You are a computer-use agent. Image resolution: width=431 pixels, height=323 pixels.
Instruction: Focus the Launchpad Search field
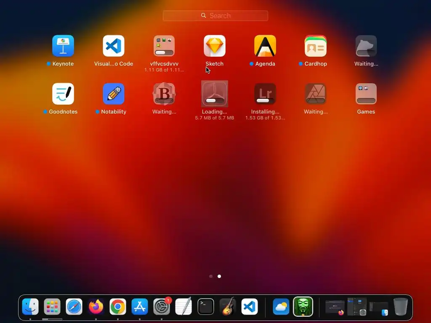tap(215, 16)
